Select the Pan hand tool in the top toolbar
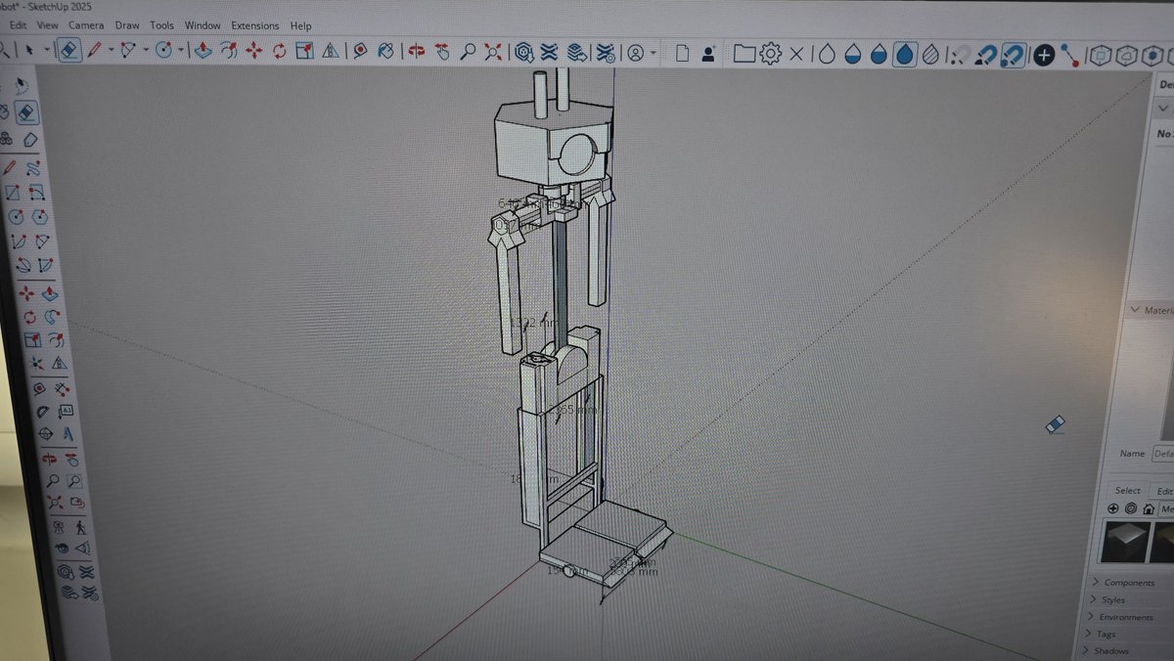This screenshot has width=1174, height=661. (x=442, y=50)
